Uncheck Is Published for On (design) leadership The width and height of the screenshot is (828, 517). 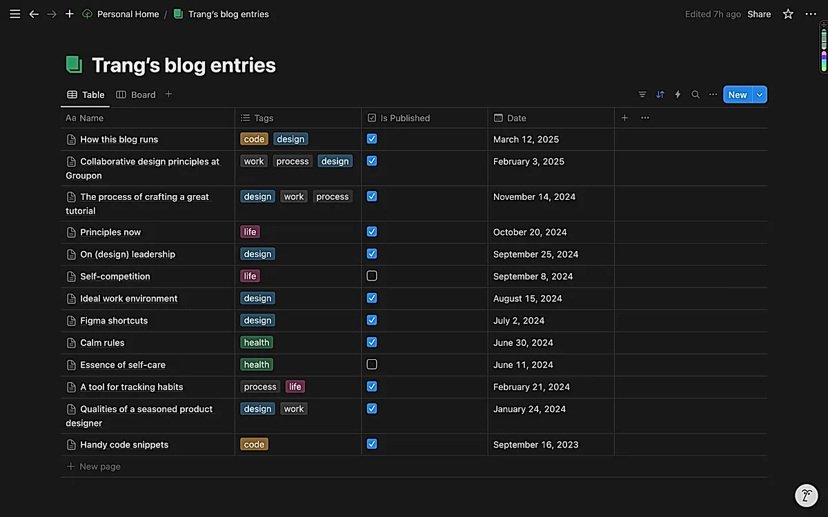pos(372,254)
